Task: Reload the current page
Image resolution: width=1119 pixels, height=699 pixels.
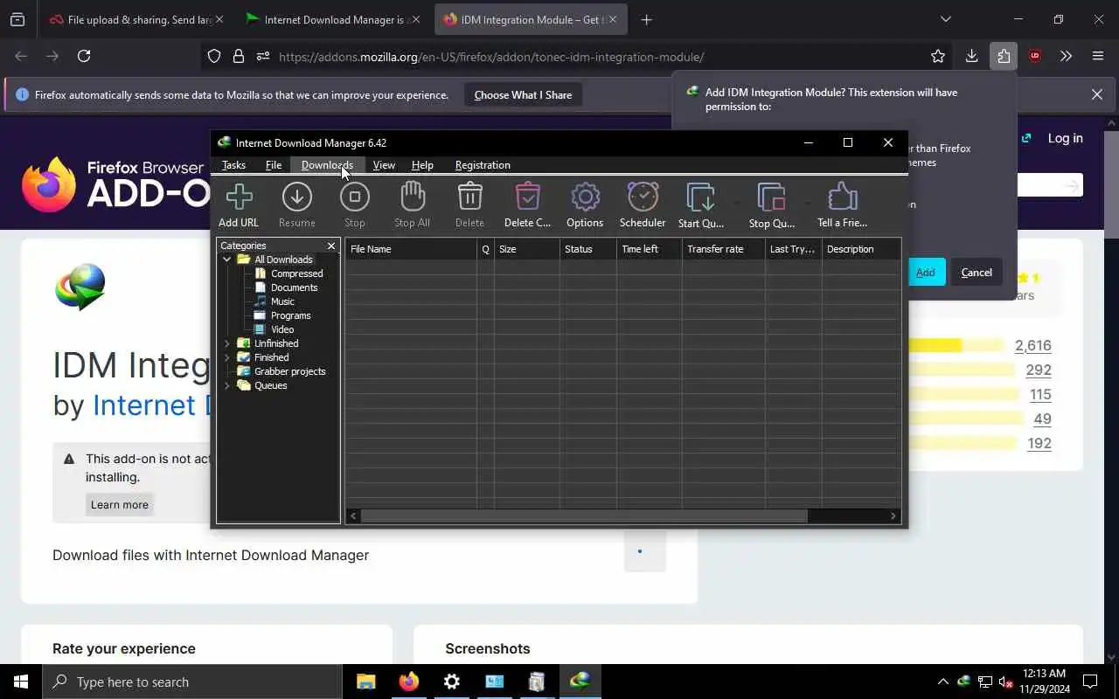Action: pyautogui.click(x=84, y=56)
